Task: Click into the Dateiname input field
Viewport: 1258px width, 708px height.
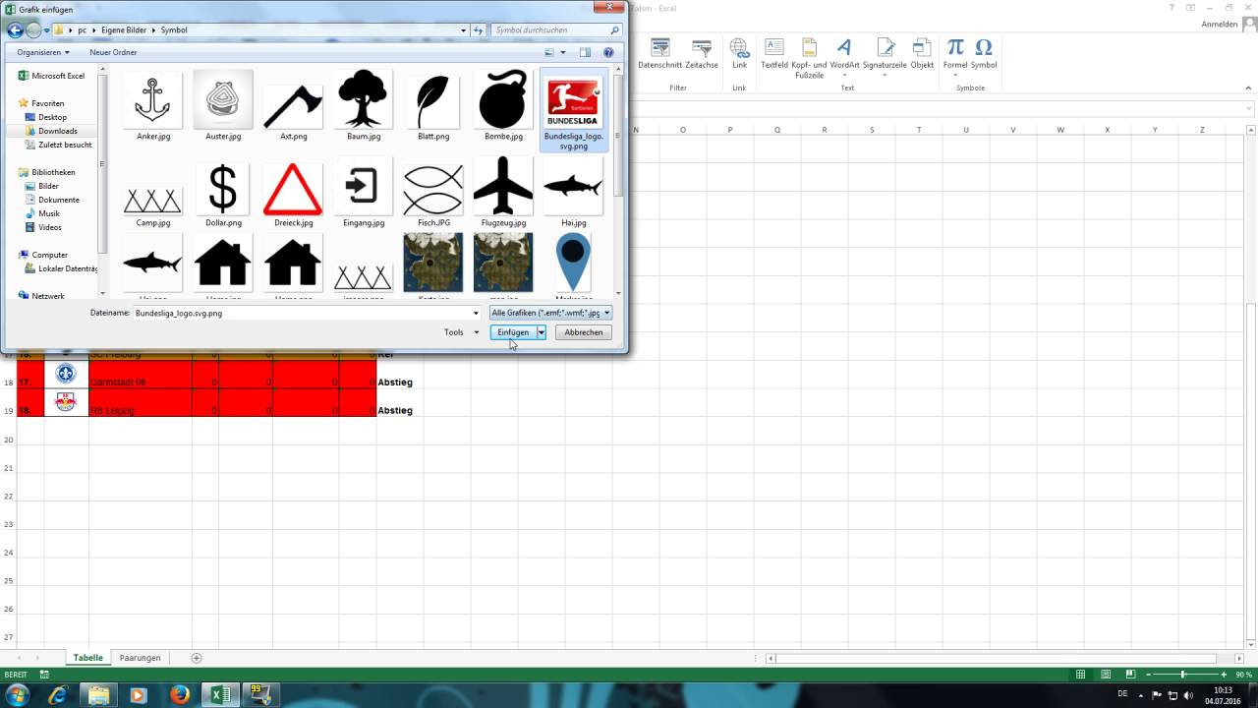Action: click(x=301, y=313)
